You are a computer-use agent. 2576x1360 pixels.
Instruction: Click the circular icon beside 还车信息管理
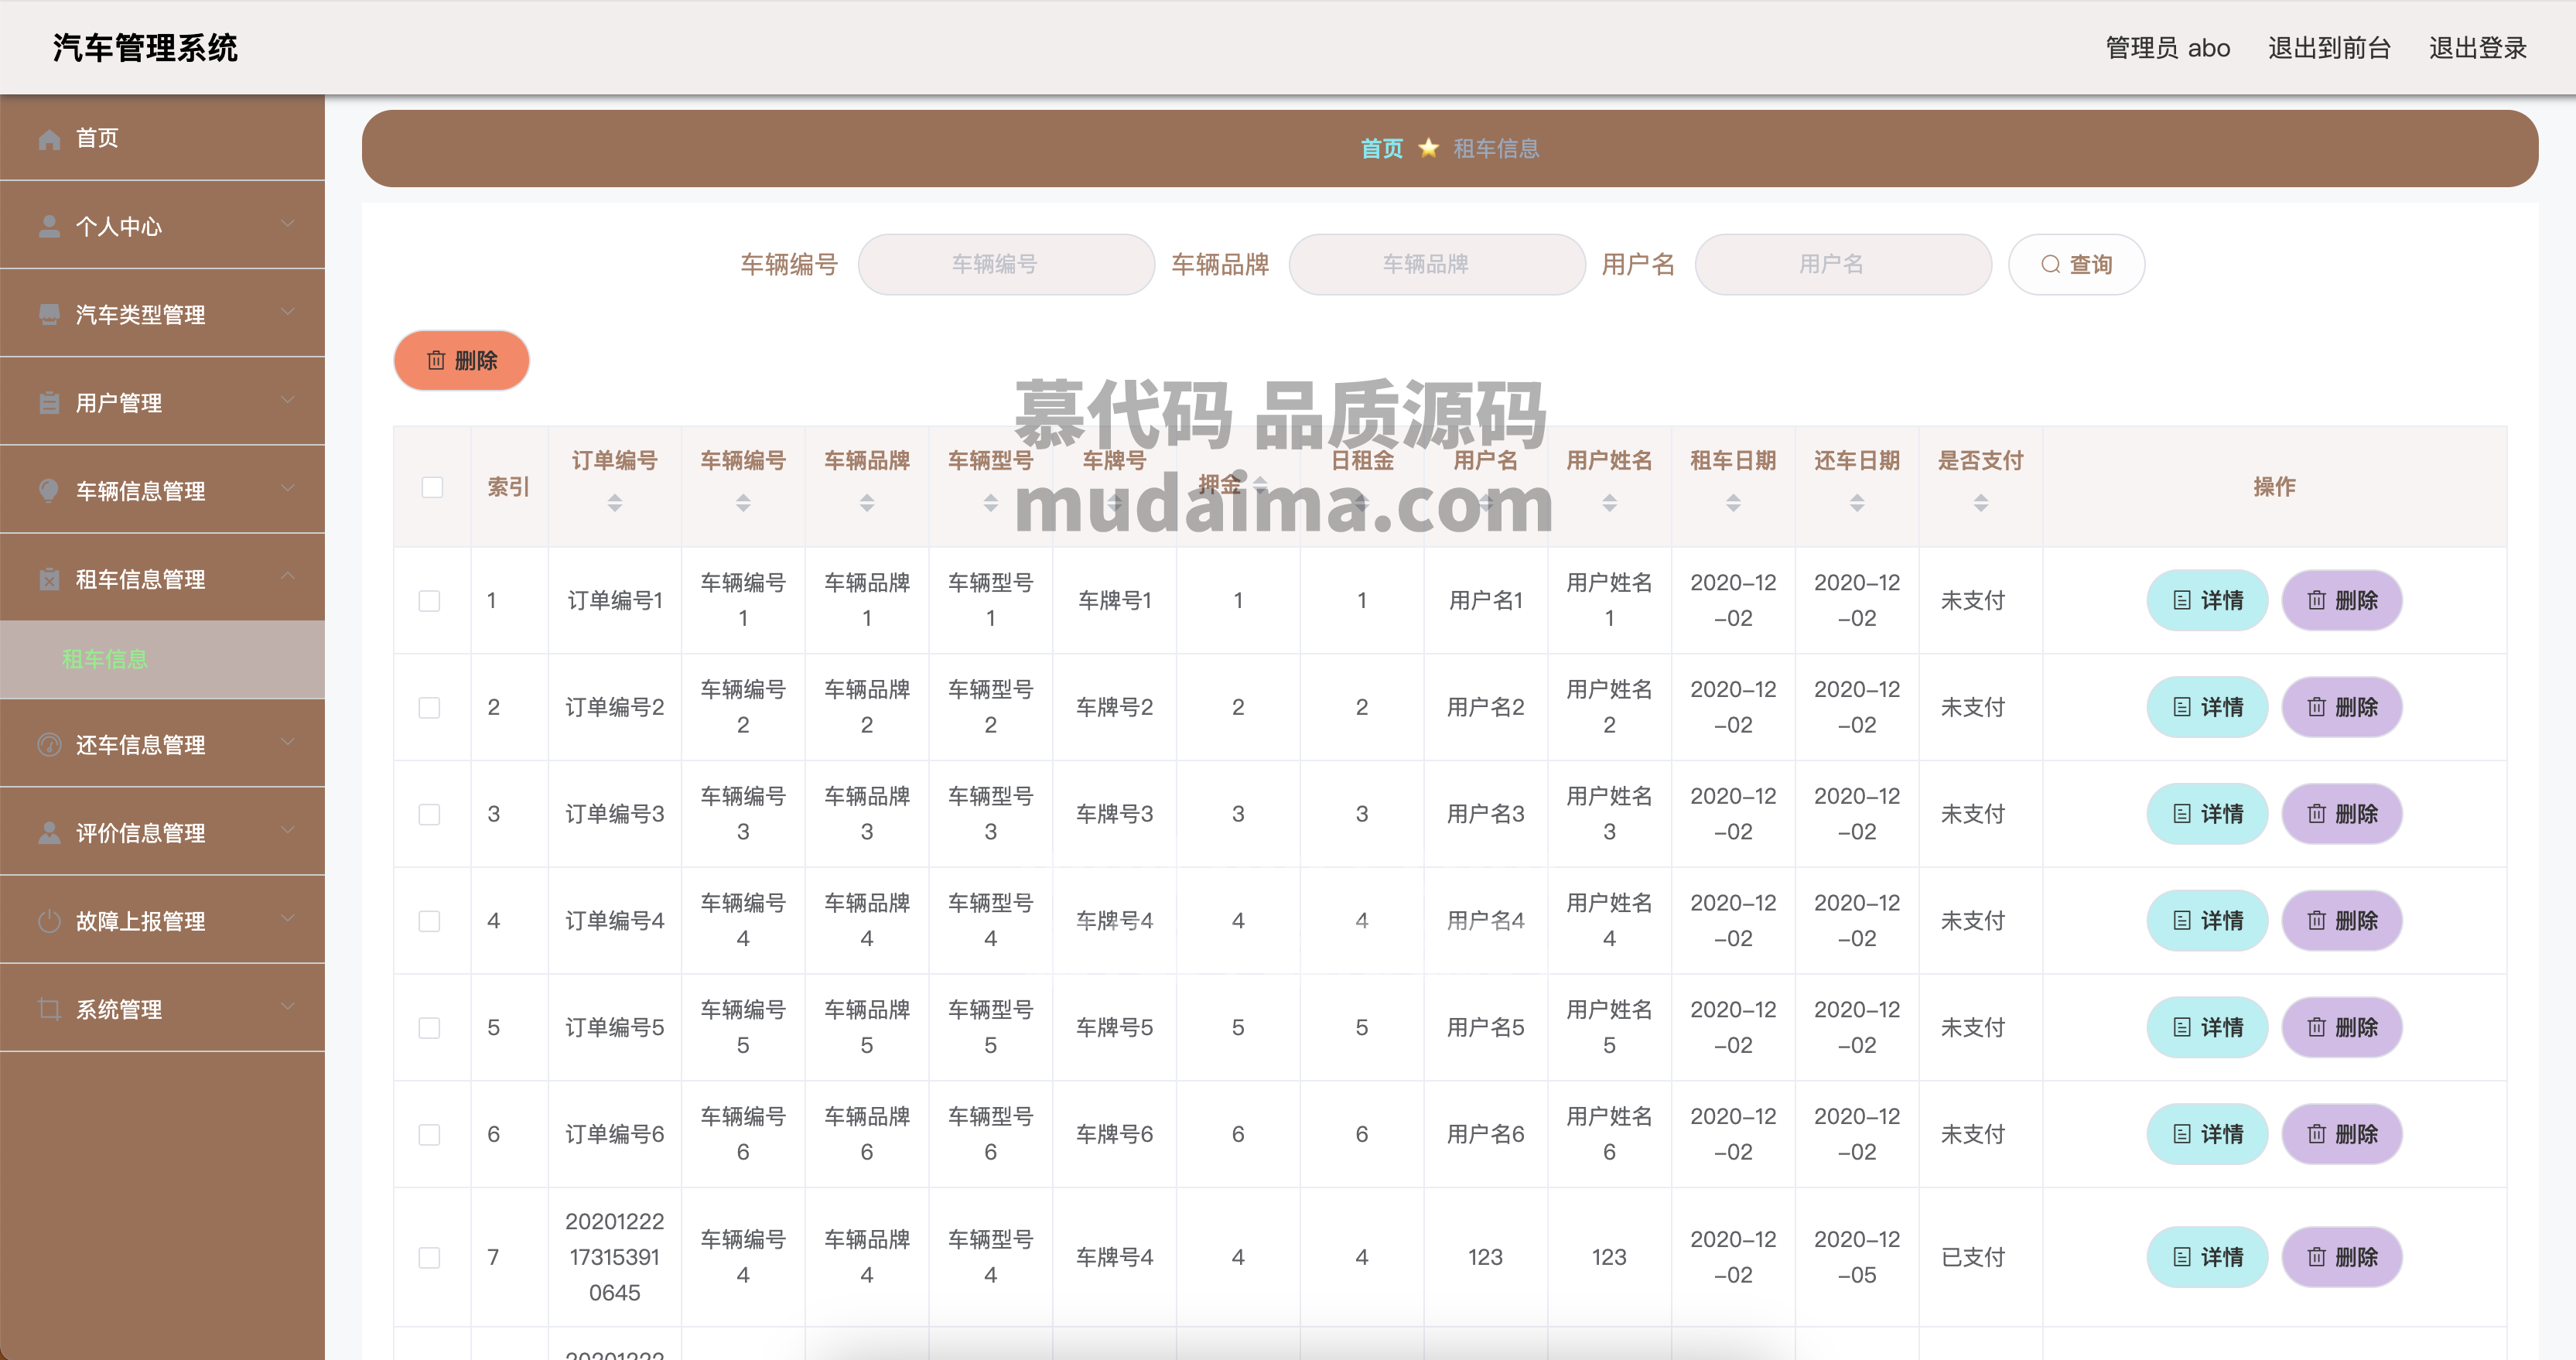[49, 745]
